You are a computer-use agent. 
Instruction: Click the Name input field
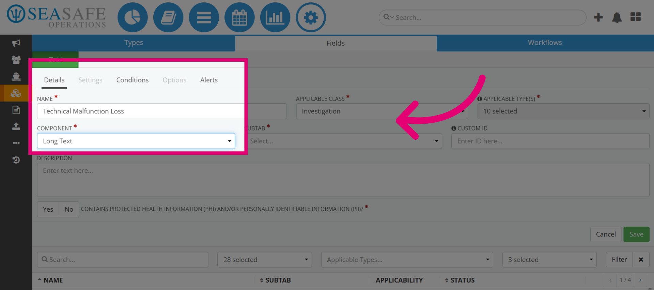point(162,111)
